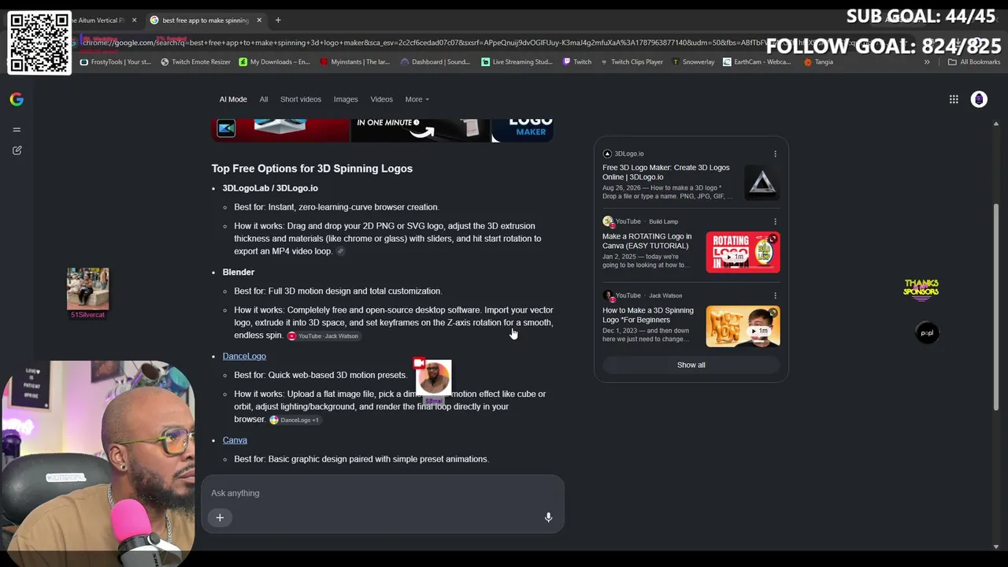The width and height of the screenshot is (1008, 567).
Task: Open the Twitch Emote Resizer bookmark
Action: click(x=195, y=61)
